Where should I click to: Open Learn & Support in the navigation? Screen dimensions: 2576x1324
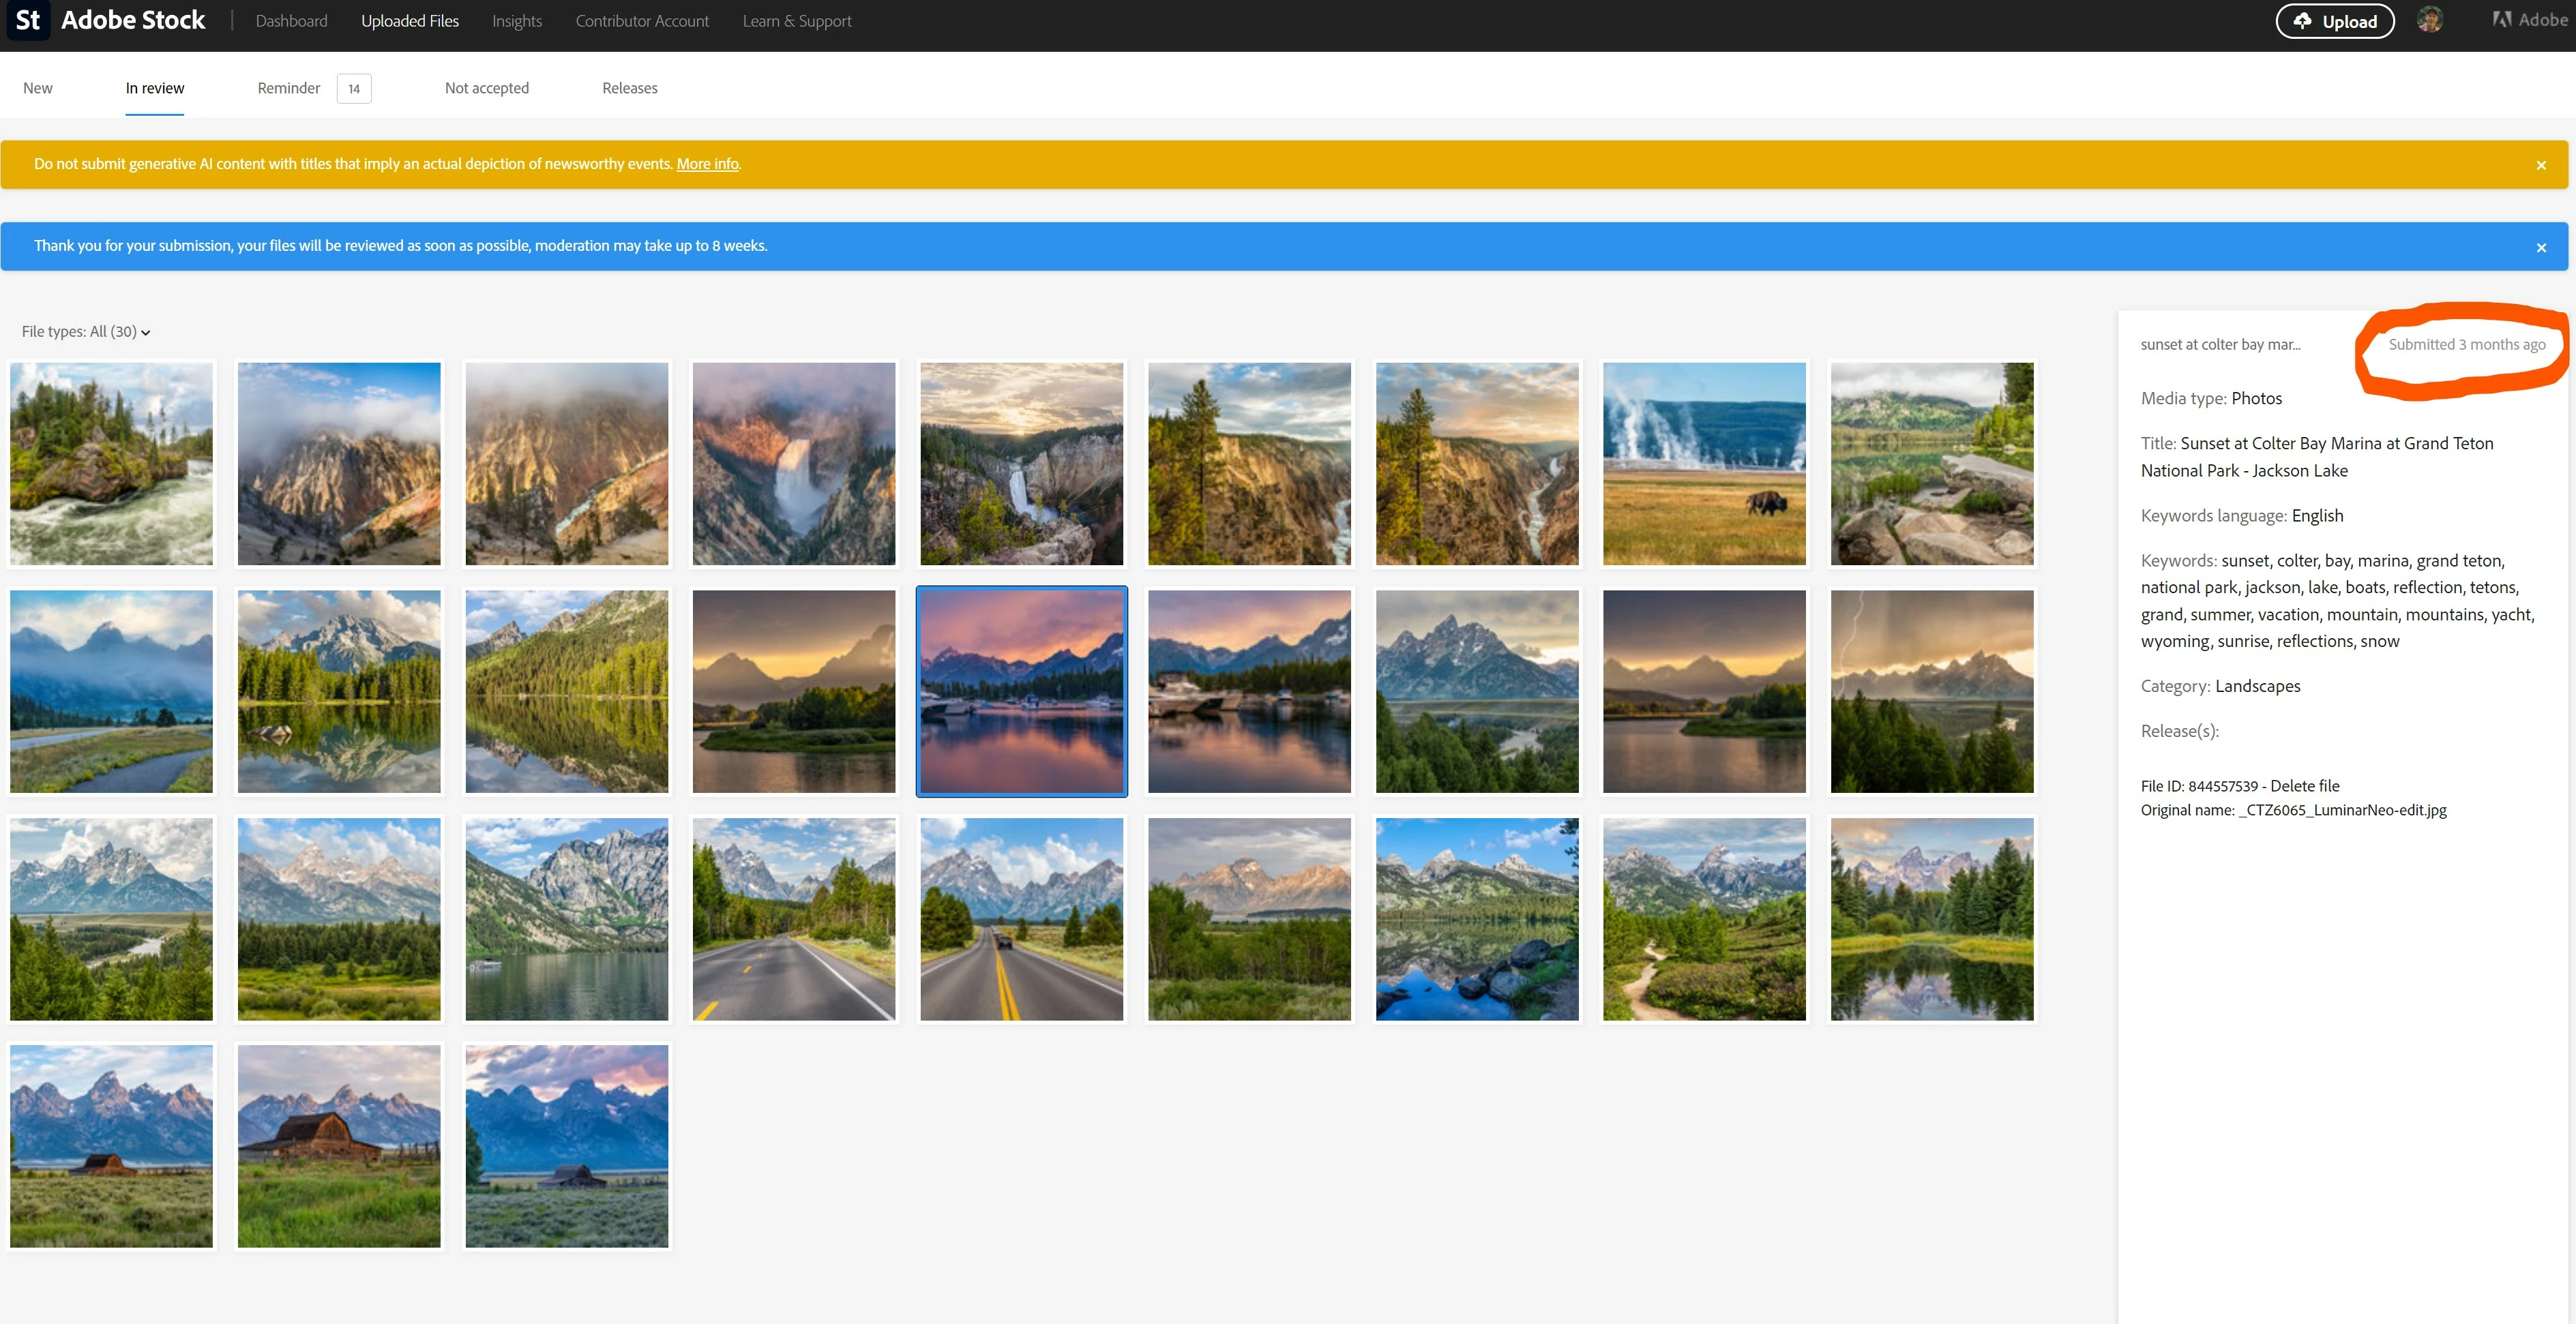[x=796, y=21]
